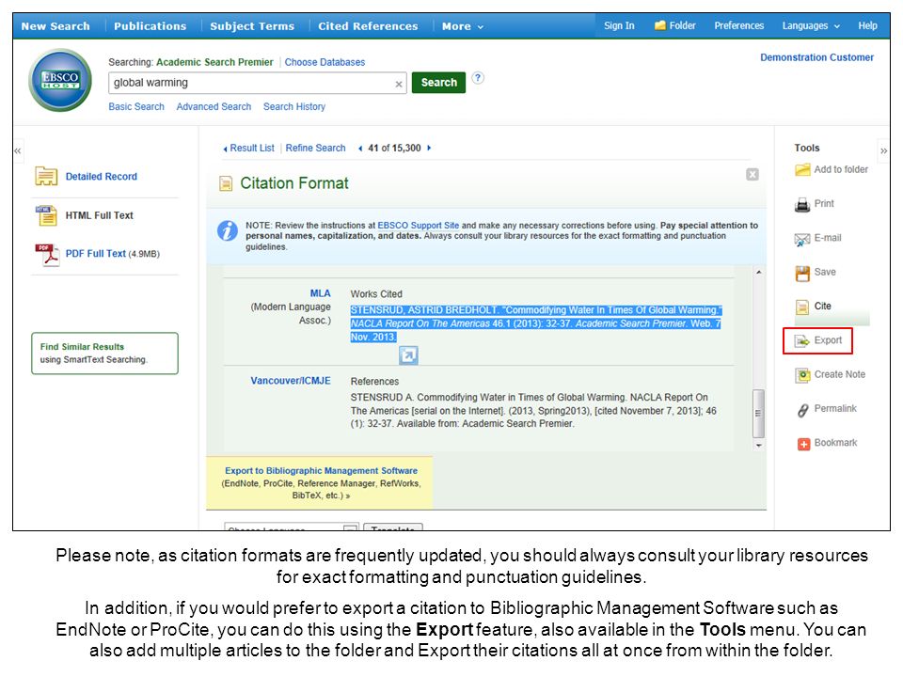This screenshot has height=677, width=903.
Task: Click the Add to folder icon
Action: click(x=802, y=170)
